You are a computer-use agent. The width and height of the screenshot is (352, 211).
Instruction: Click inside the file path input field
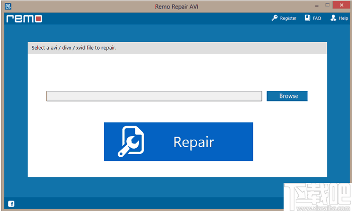[x=154, y=96]
